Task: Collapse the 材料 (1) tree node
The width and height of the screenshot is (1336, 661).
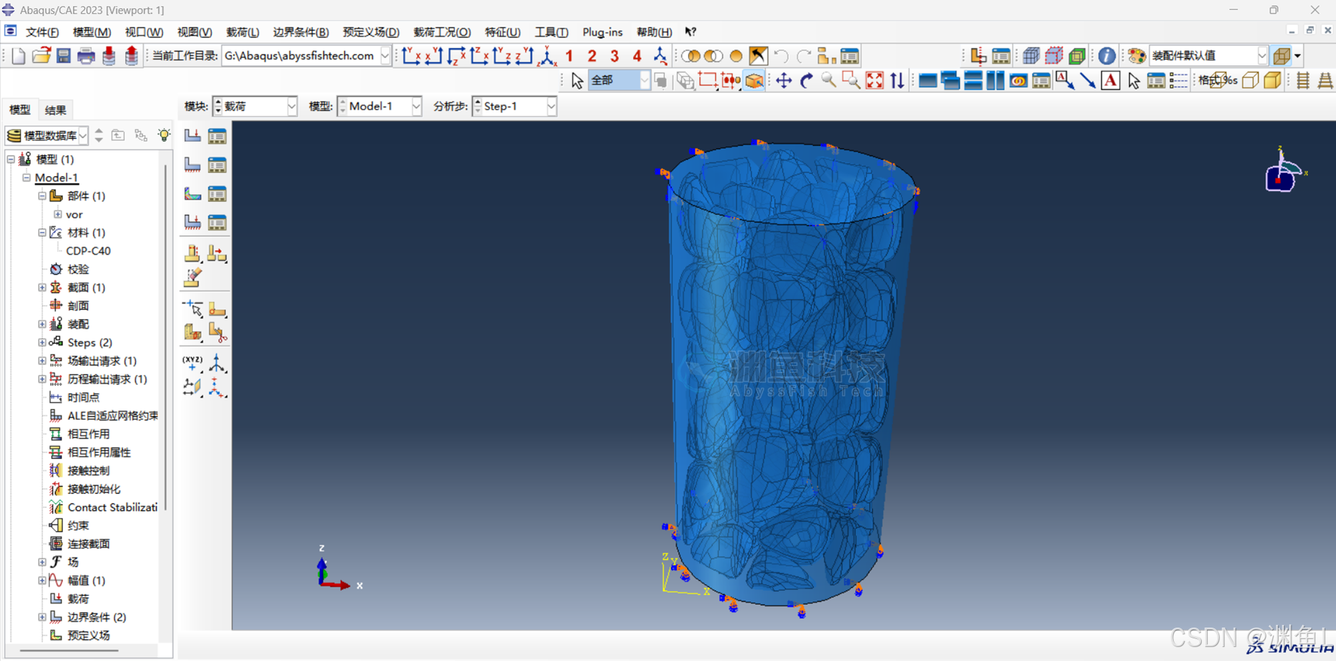Action: (x=42, y=233)
